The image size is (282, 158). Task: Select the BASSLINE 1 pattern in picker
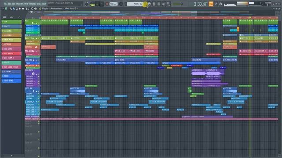(x=11, y=31)
